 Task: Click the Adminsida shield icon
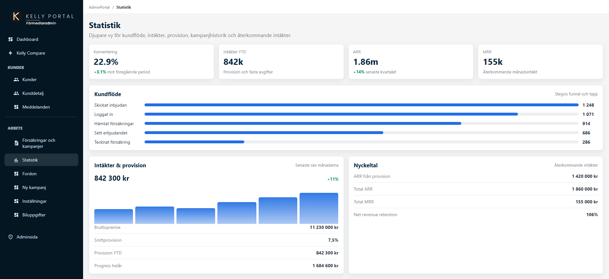click(11, 237)
